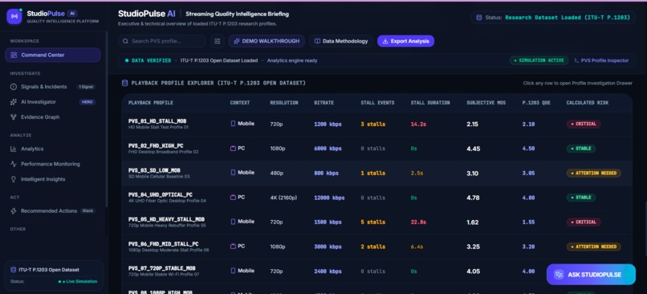Open Command Center in sidebar

point(53,55)
